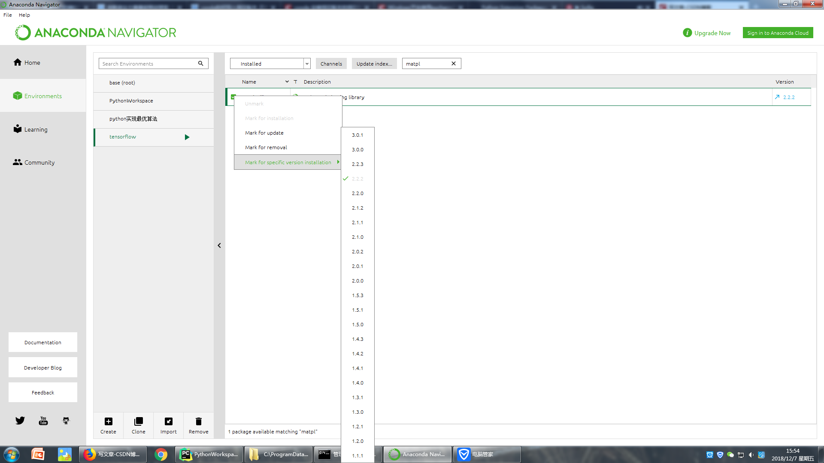The height and width of the screenshot is (463, 824).
Task: Click the Create environment plus icon
Action: click(108, 421)
